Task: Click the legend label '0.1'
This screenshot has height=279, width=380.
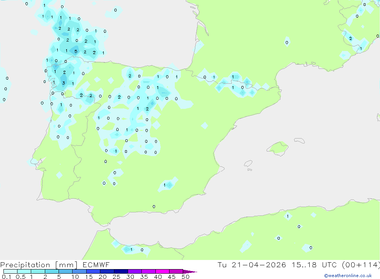Action: tap(6, 277)
